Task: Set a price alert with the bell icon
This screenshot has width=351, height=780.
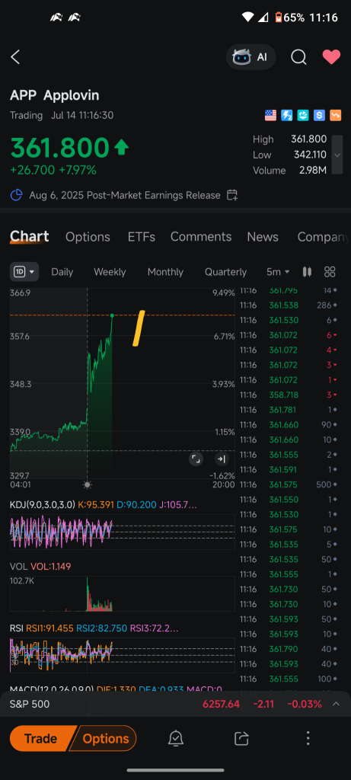Action: coord(175,738)
